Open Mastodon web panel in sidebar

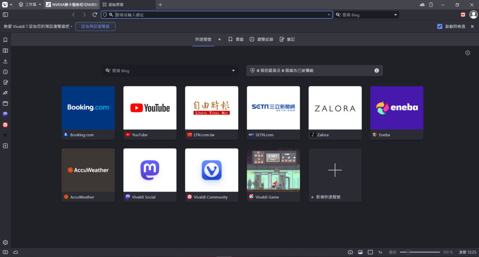tap(5, 114)
